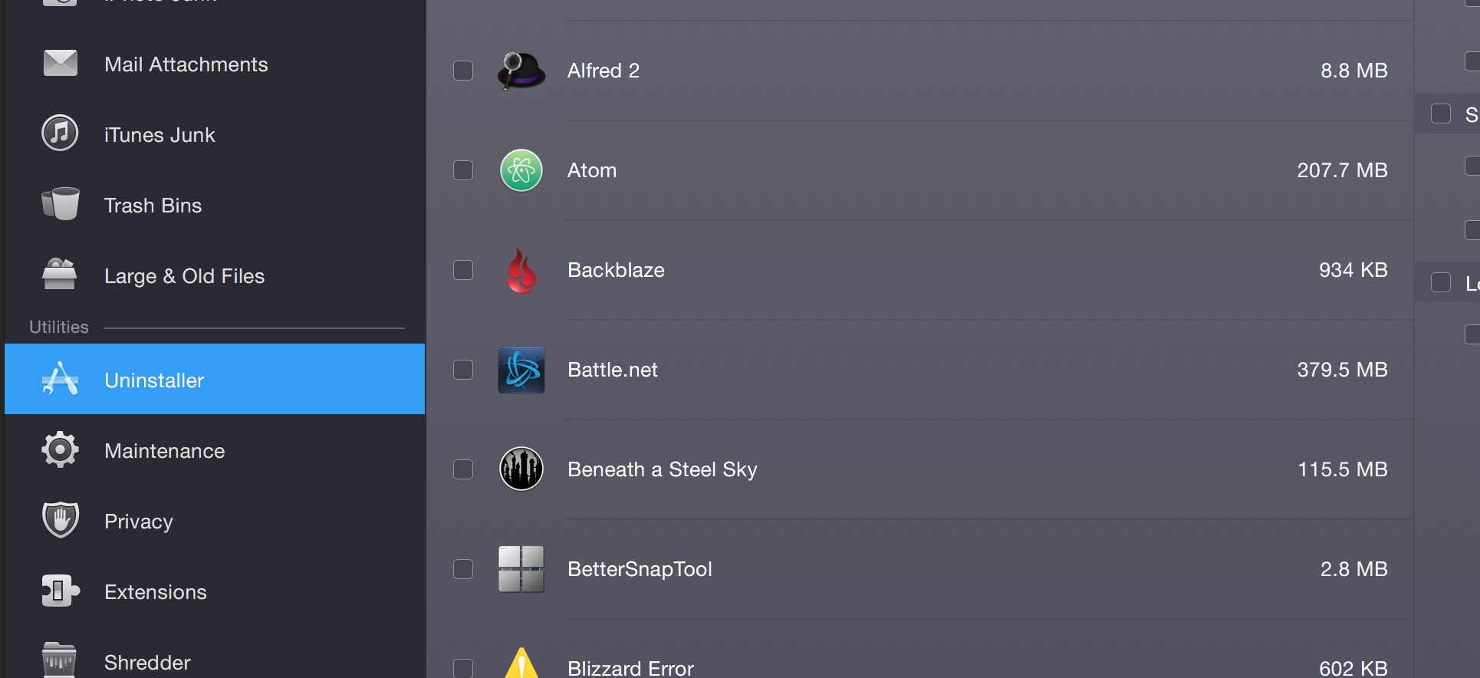The image size is (1480, 678).
Task: Click the Battle.net app icon
Action: [x=521, y=370]
